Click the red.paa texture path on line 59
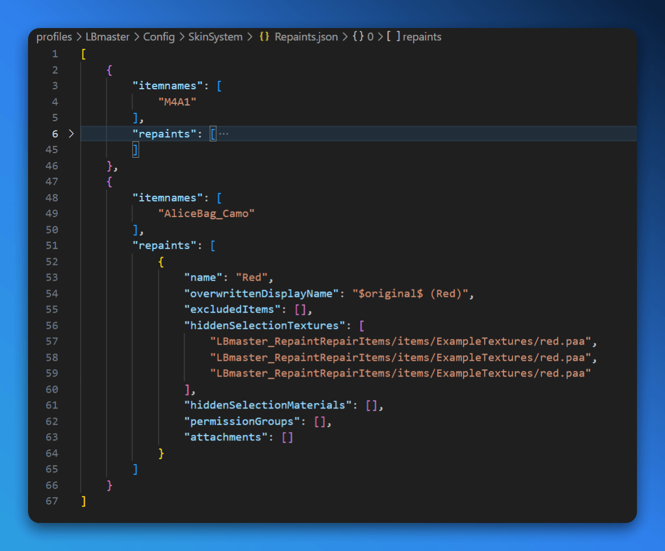Screen dimensions: 665x551 400,373
